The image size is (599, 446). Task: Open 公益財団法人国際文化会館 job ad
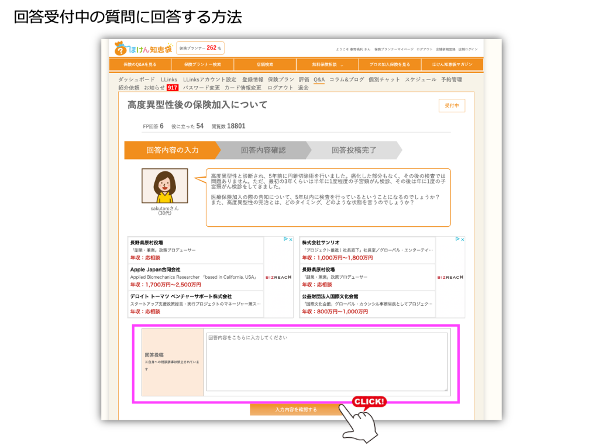367,304
